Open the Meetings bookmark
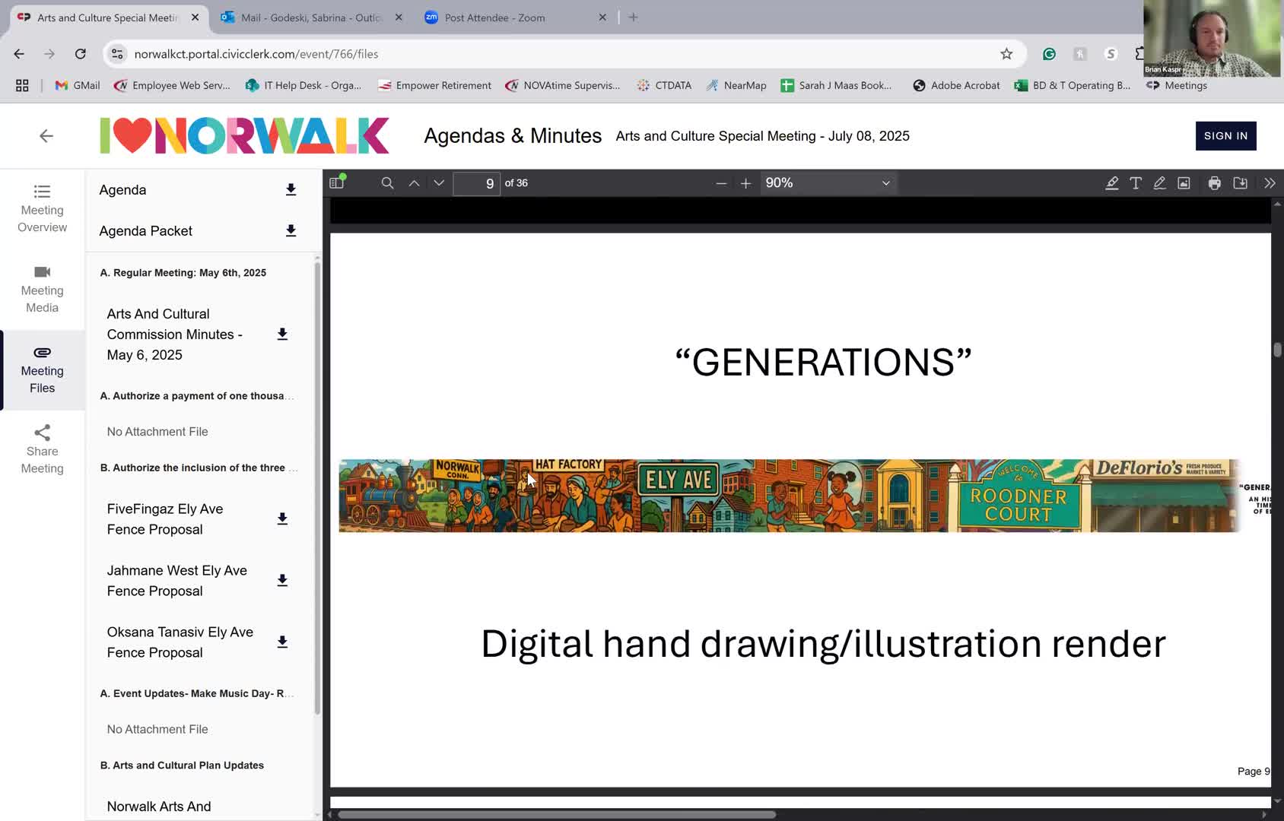Image resolution: width=1284 pixels, height=821 pixels. click(1177, 85)
